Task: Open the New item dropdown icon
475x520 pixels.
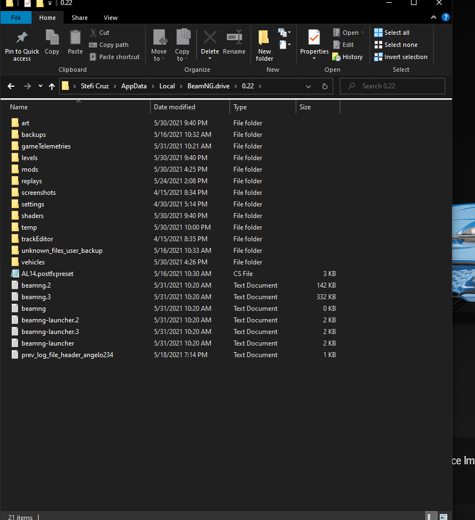Action: click(x=285, y=32)
